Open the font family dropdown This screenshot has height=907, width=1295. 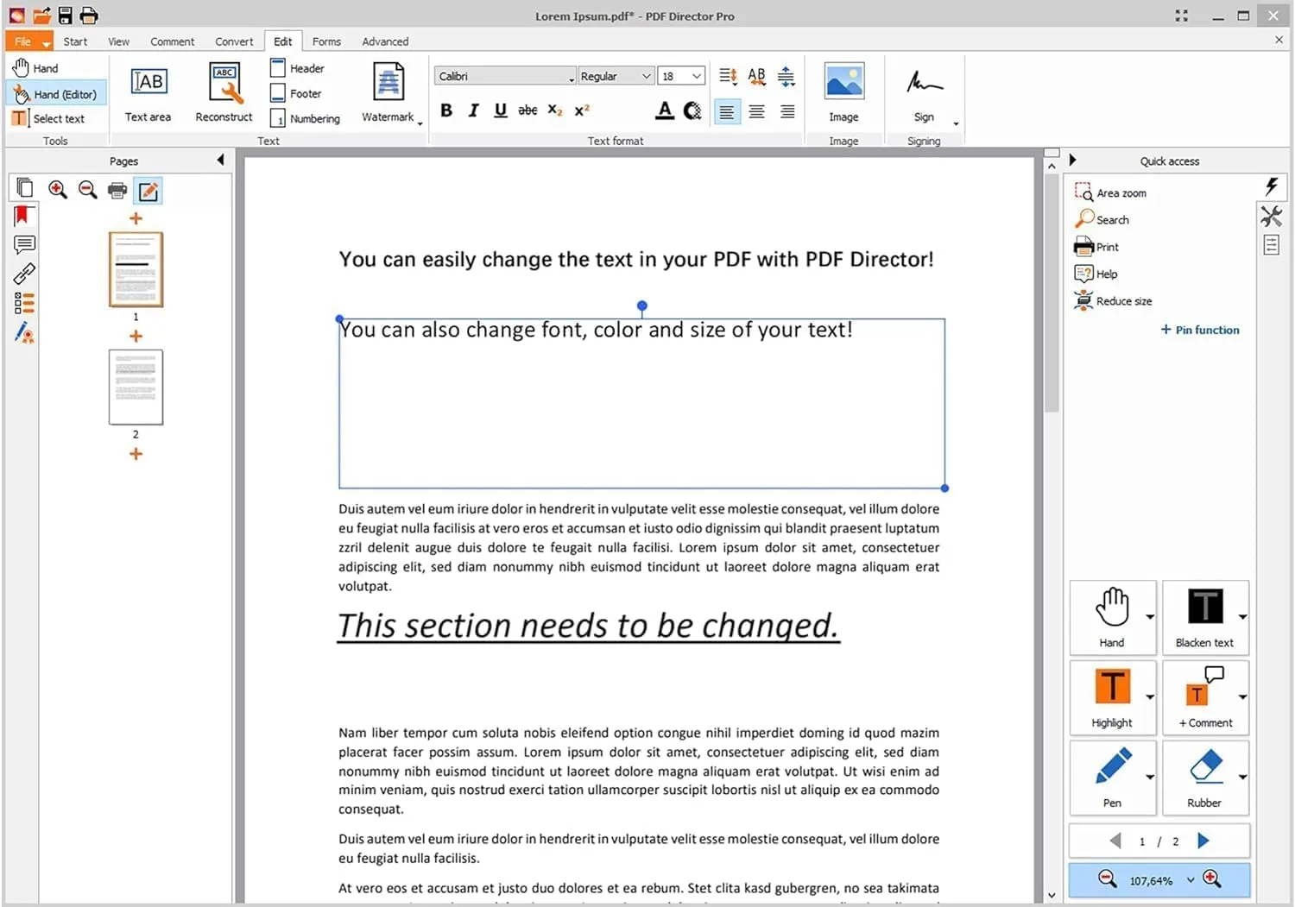click(572, 75)
